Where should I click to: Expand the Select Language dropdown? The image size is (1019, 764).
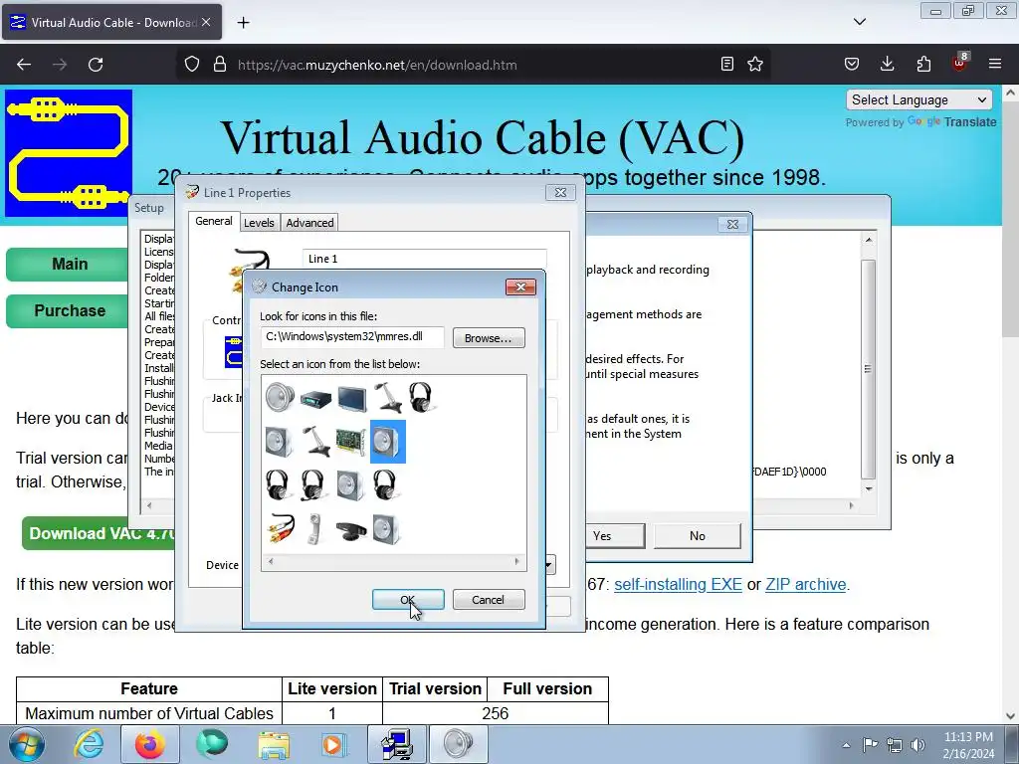[918, 100]
